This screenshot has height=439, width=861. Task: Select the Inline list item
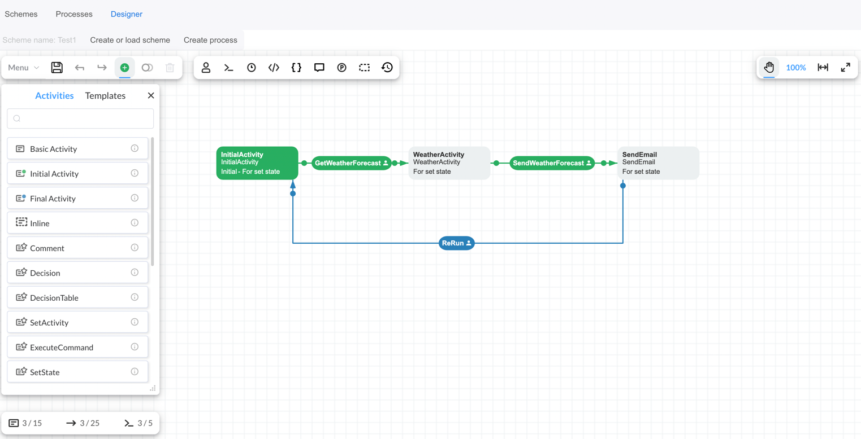click(77, 223)
